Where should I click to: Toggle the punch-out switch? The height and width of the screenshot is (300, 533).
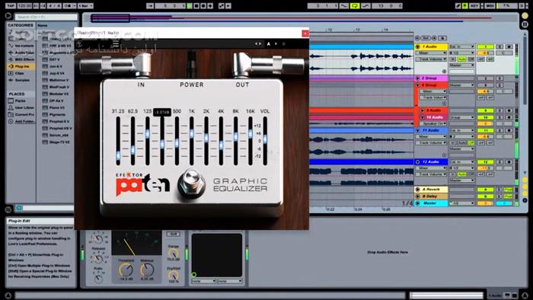pyautogui.click(x=365, y=6)
